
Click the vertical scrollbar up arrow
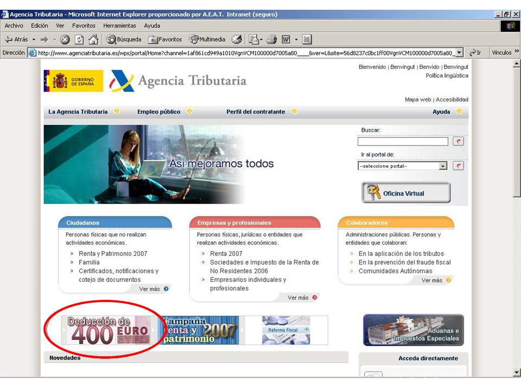pyautogui.click(x=517, y=63)
